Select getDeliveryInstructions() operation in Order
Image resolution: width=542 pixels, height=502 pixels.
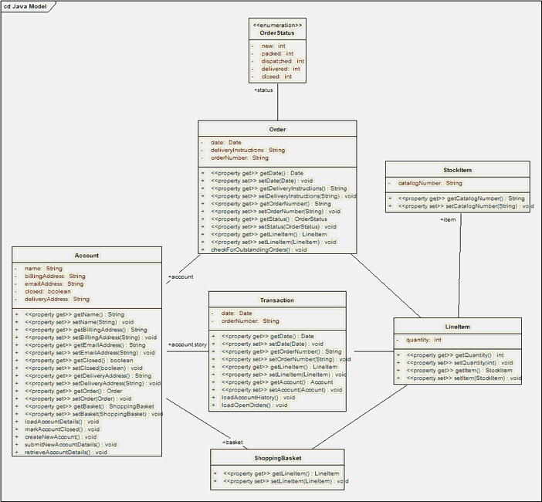tap(279, 188)
